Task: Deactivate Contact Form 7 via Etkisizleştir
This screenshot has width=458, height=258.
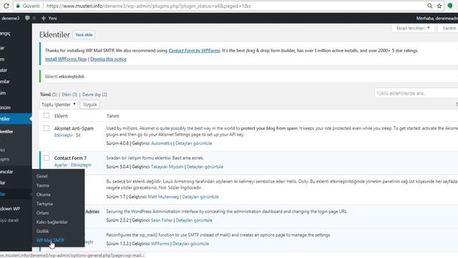Action: 81,165
